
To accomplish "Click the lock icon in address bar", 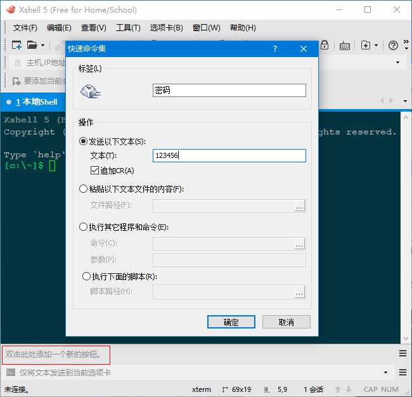I will [x=18, y=63].
